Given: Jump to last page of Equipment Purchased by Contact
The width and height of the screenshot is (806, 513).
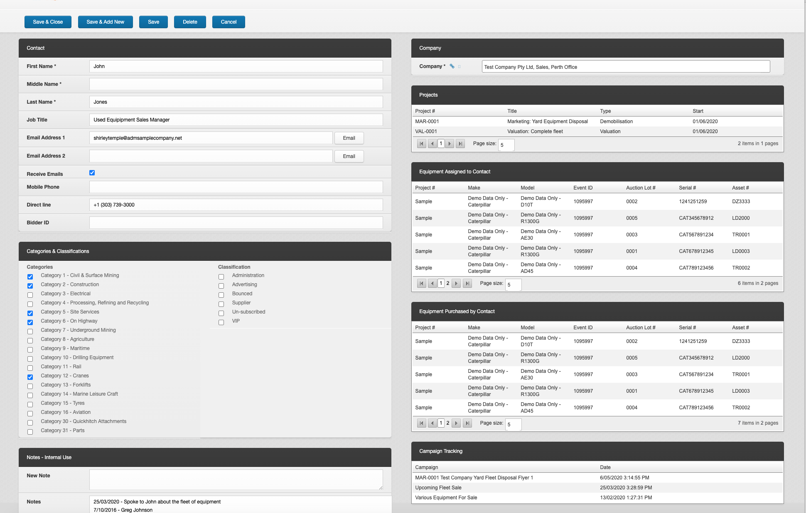Looking at the screenshot, I should click(467, 423).
